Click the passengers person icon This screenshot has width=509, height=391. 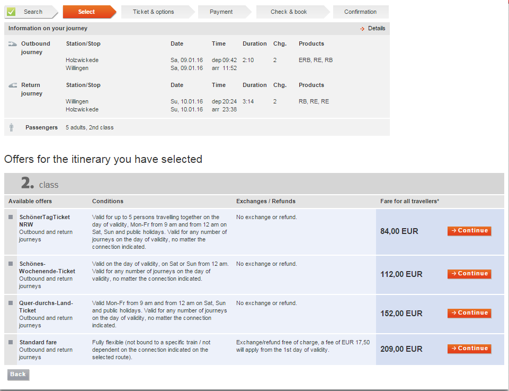click(x=11, y=127)
